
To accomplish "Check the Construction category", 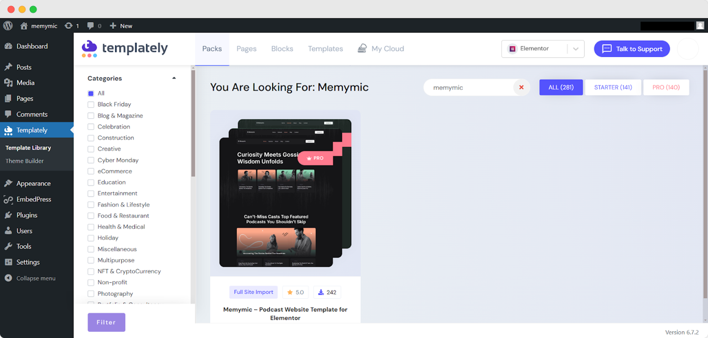I will pyautogui.click(x=91, y=138).
